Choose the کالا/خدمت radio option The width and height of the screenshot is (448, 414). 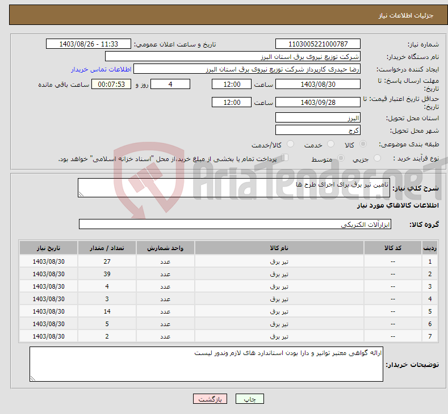point(291,145)
